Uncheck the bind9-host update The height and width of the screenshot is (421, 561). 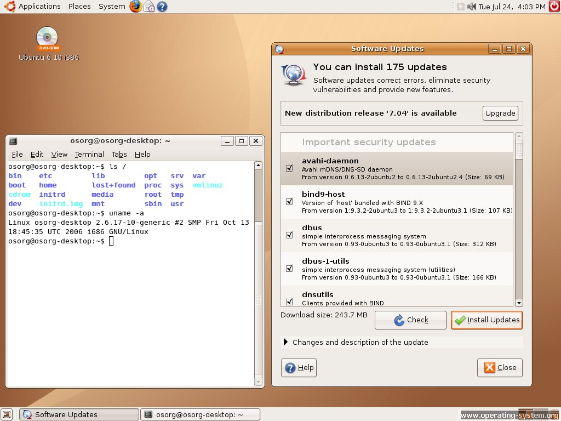click(289, 202)
